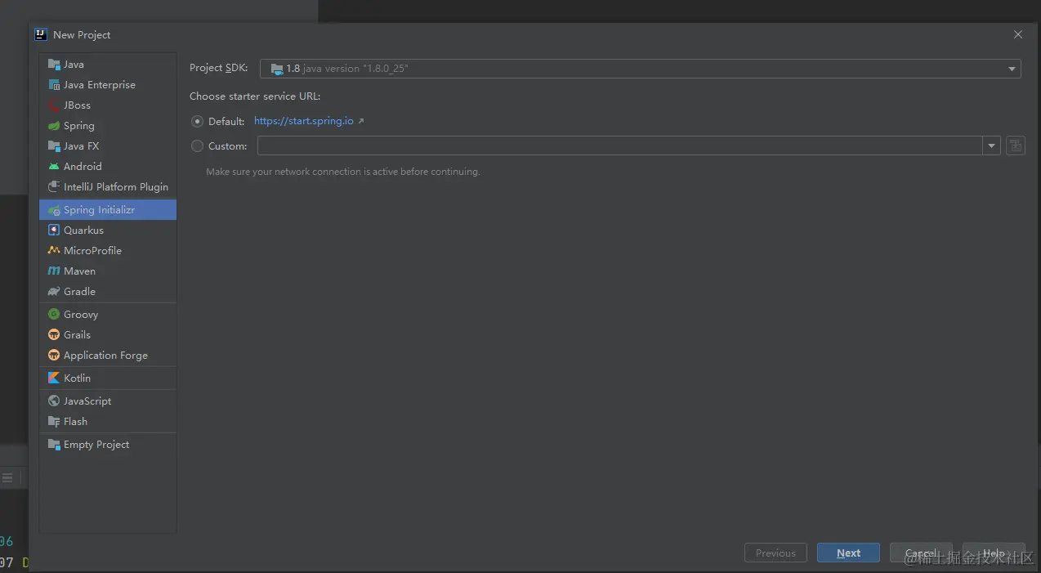Viewport: 1041px width, 573px height.
Task: Click the Java FX folder icon
Action: 54,146
